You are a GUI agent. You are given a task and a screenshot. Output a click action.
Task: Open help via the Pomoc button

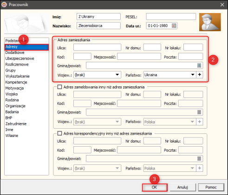211,187
